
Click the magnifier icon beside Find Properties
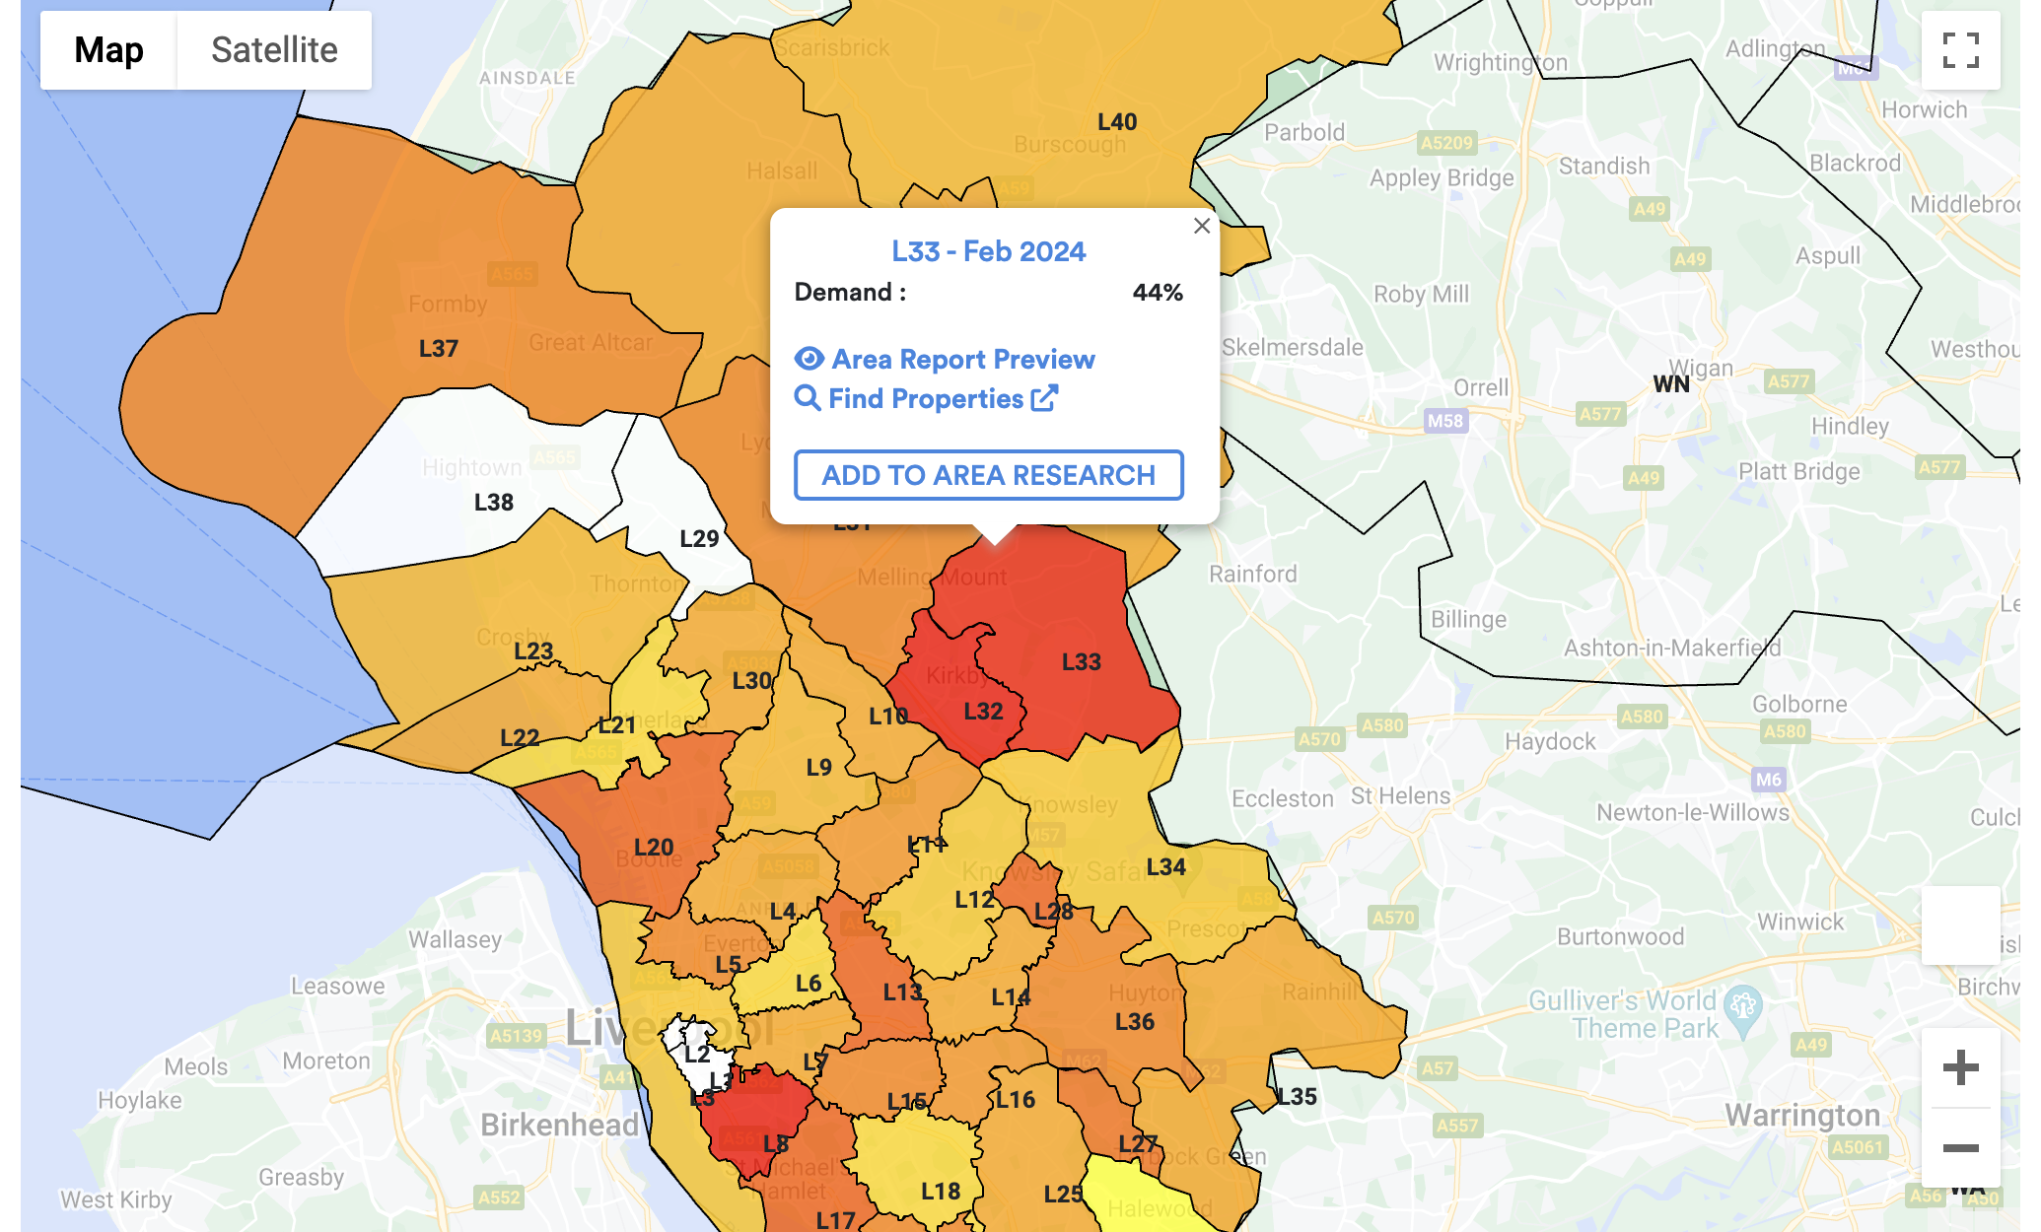(x=808, y=398)
